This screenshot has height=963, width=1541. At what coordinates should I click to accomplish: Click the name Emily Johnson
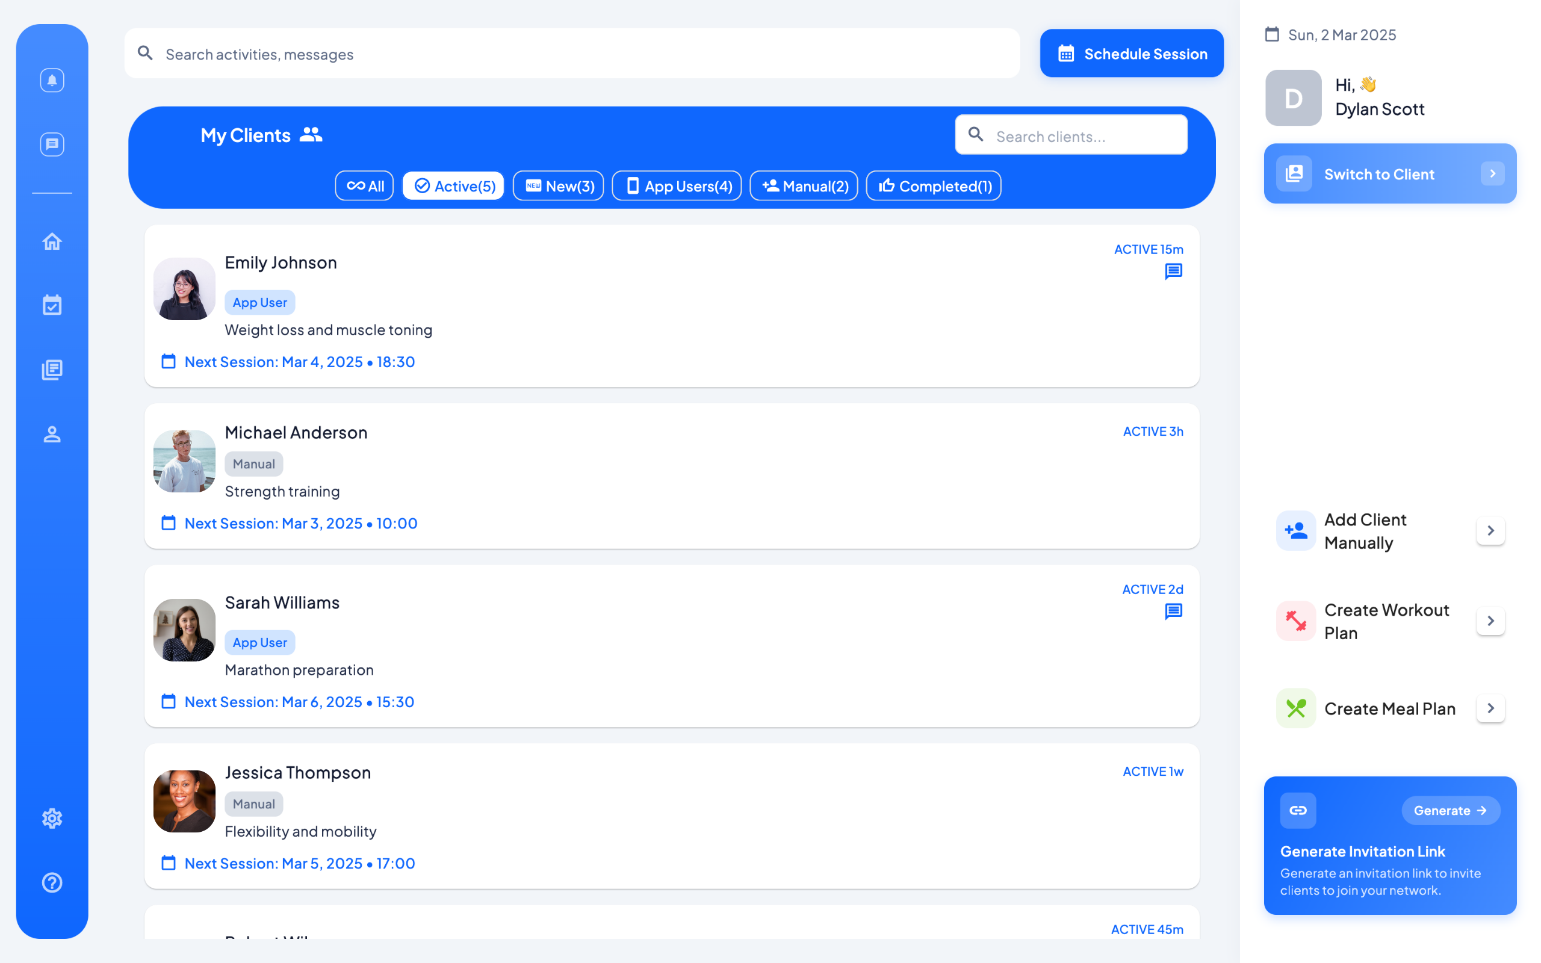click(x=281, y=262)
